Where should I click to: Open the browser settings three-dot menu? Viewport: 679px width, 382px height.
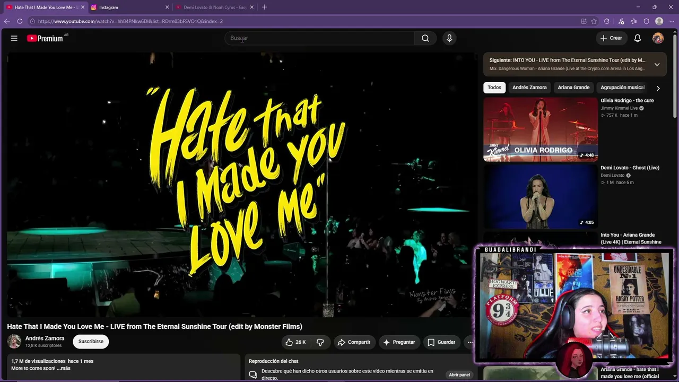pyautogui.click(x=672, y=21)
